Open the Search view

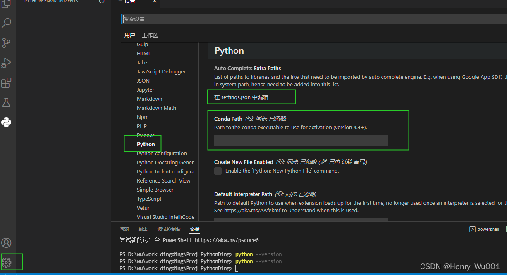pyautogui.click(x=6, y=23)
